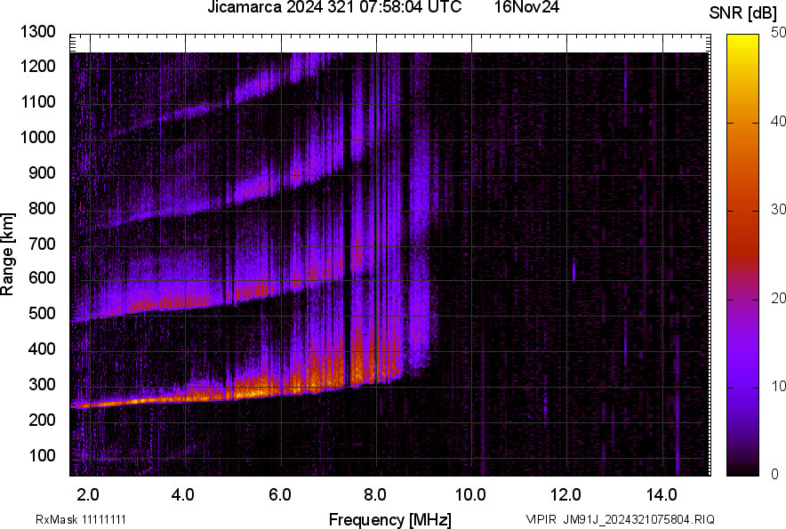Click the range tick label '1300'

coord(37,32)
